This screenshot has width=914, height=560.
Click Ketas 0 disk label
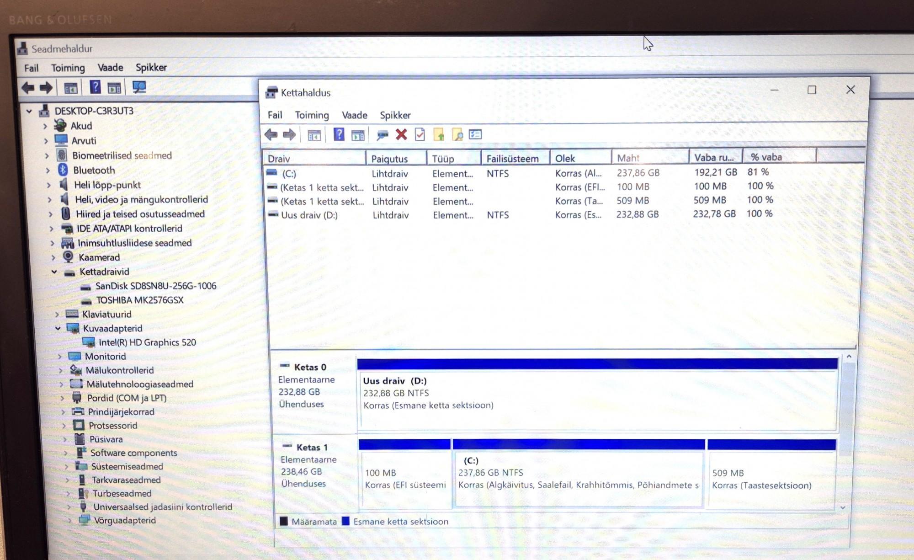tap(310, 367)
